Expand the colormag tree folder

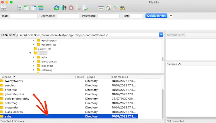pos(33,70)
